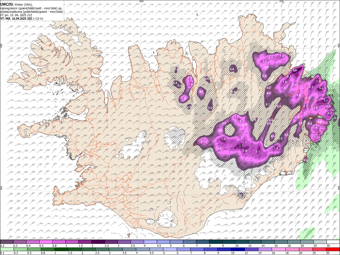Click the 3.1 snowfall value on the map
This screenshot has height=255, width=340.
tap(326, 101)
